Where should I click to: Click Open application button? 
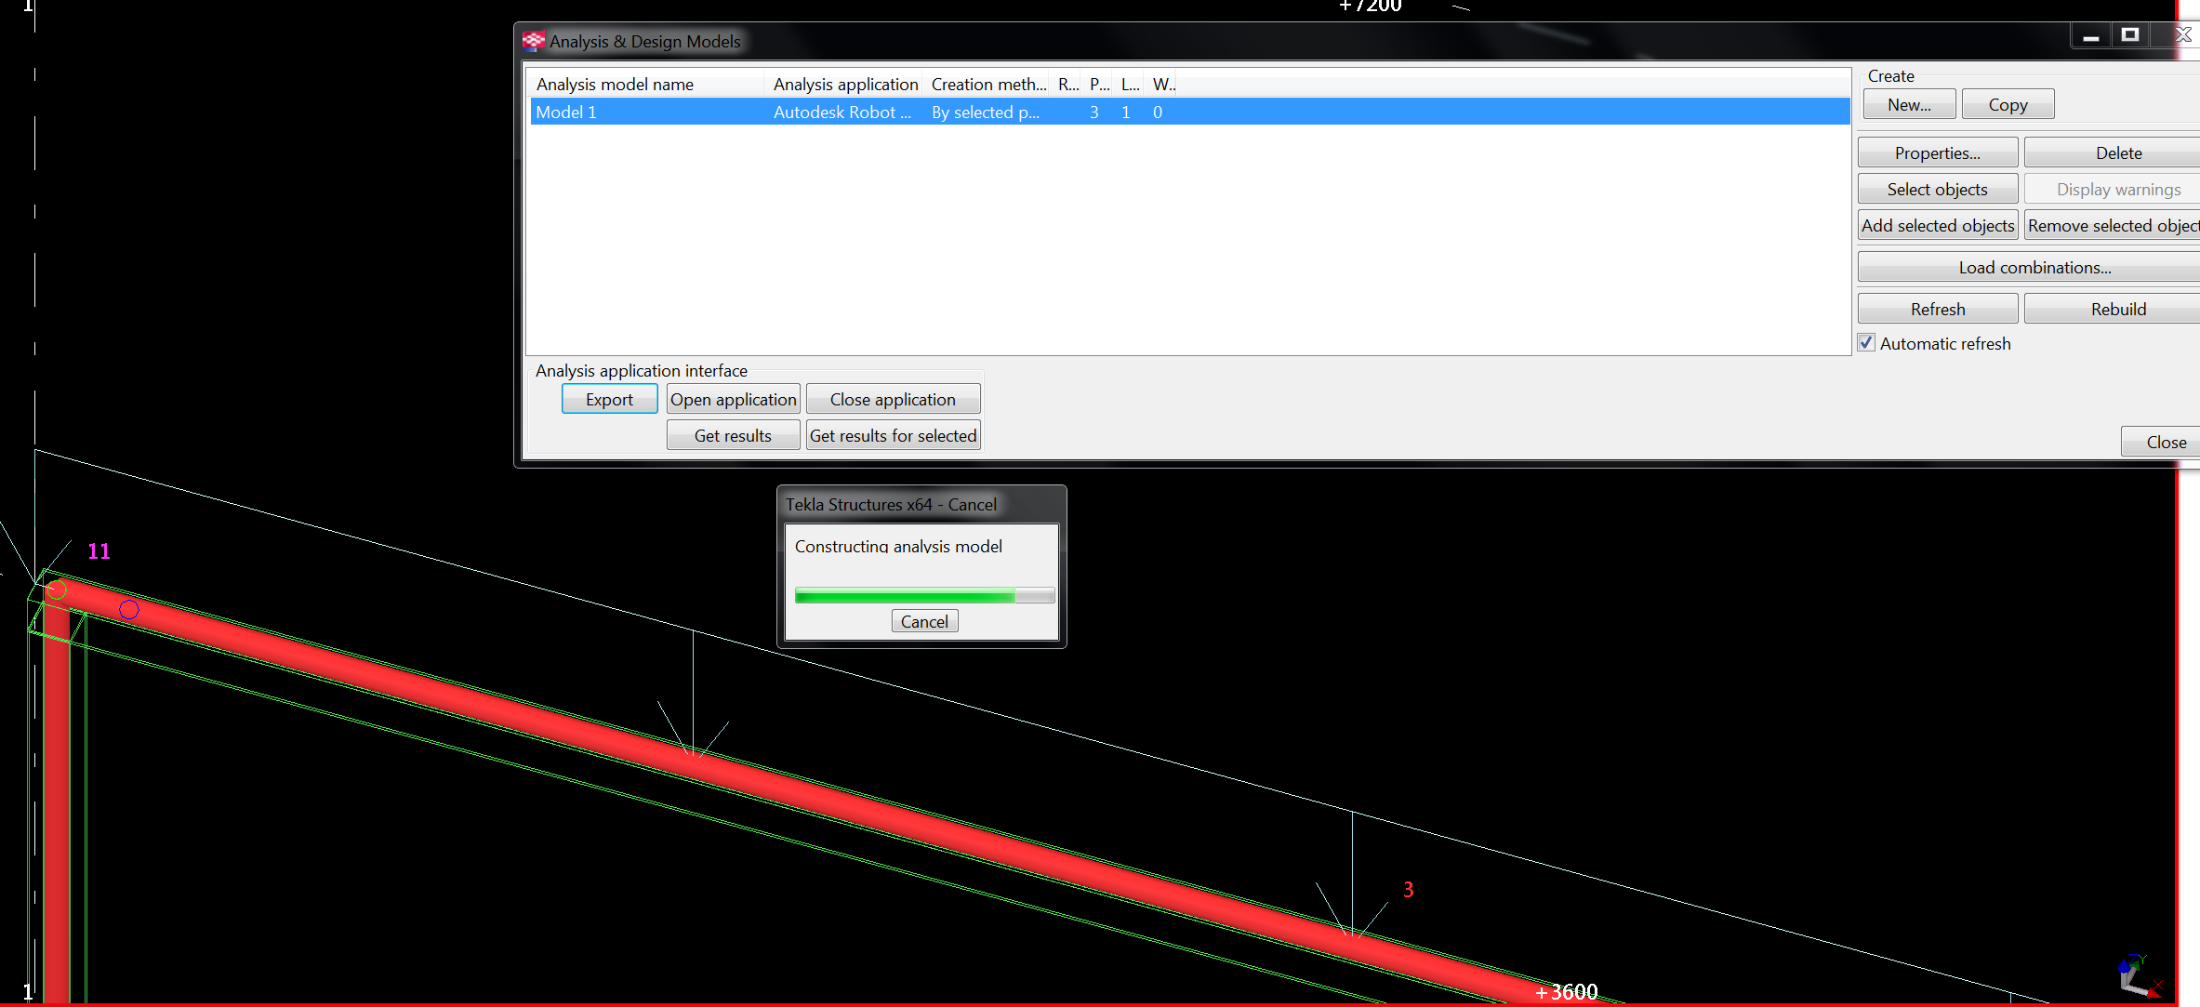click(733, 399)
